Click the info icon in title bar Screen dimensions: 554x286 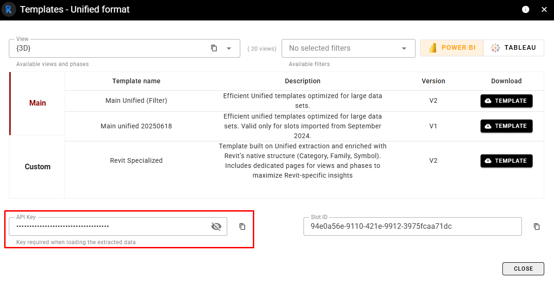coord(526,9)
